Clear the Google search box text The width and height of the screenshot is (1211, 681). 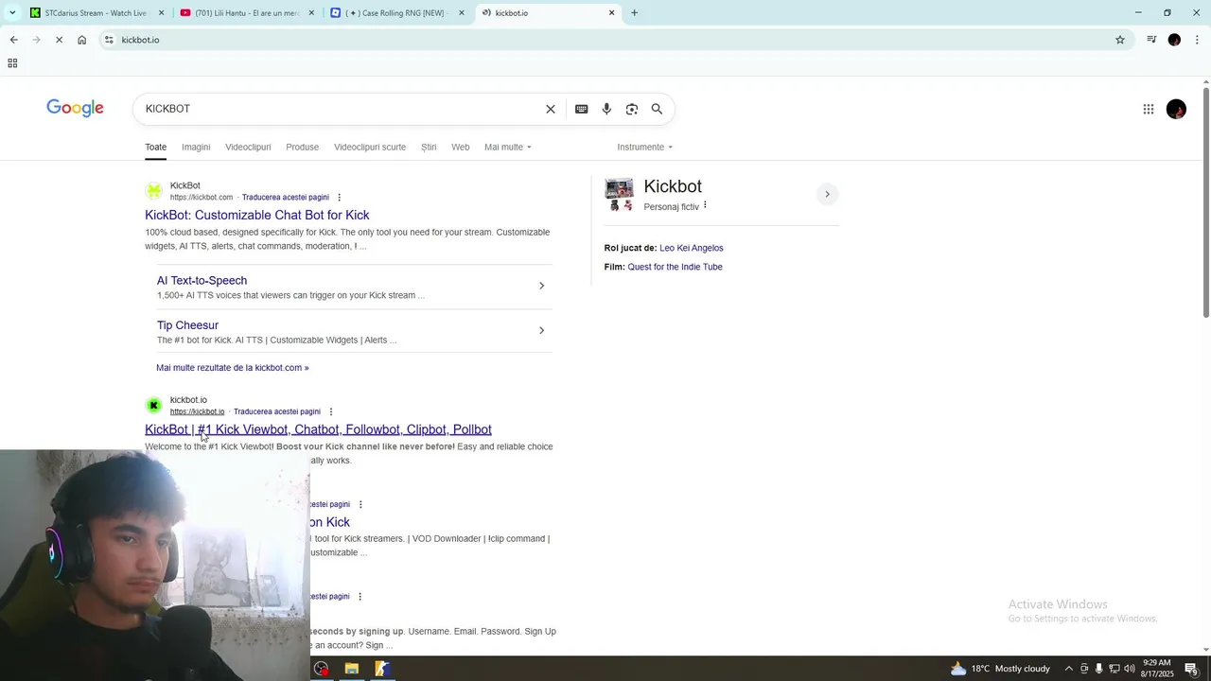click(551, 109)
